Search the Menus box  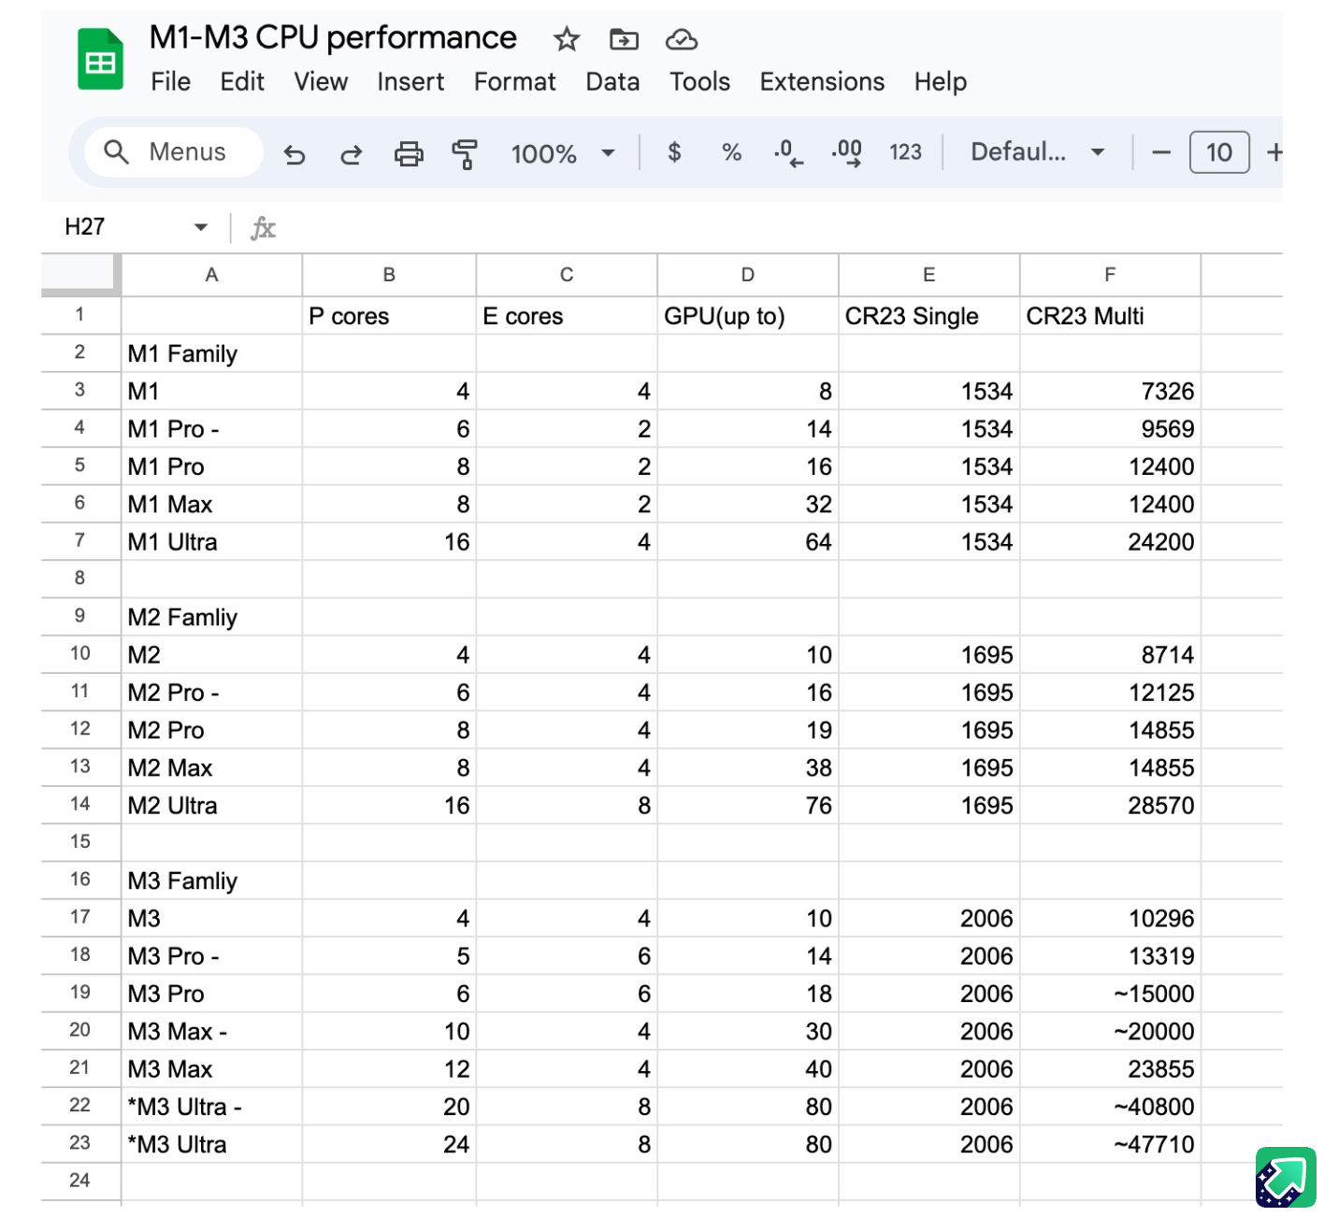(x=174, y=152)
